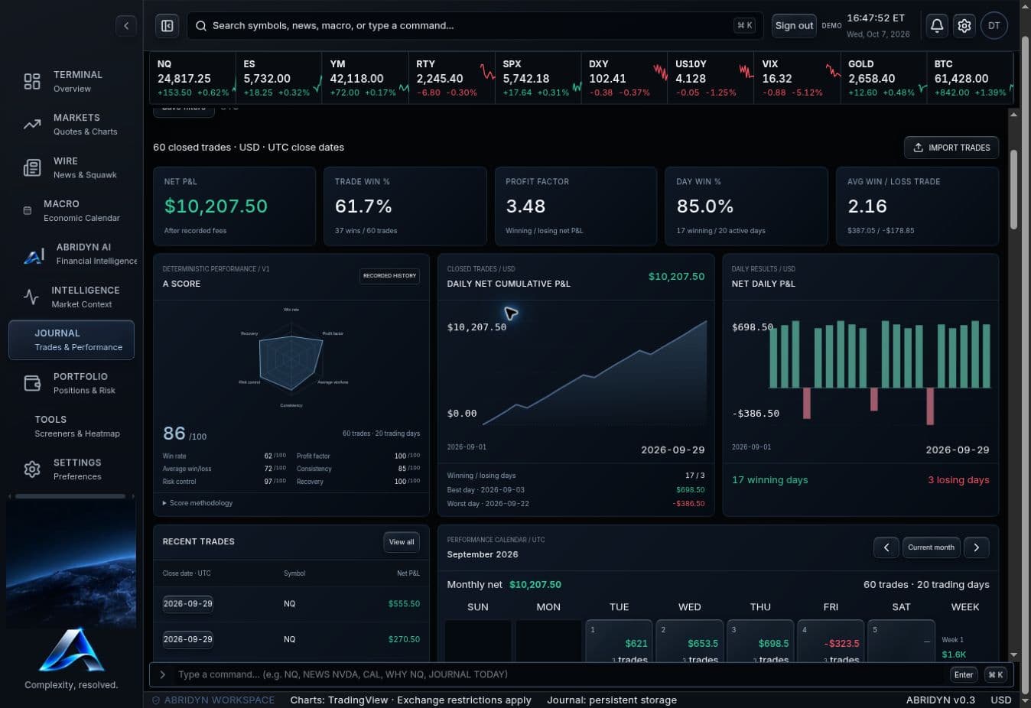Click the earth image thumbnail in sidebar
This screenshot has width=1031, height=708.
(x=71, y=563)
